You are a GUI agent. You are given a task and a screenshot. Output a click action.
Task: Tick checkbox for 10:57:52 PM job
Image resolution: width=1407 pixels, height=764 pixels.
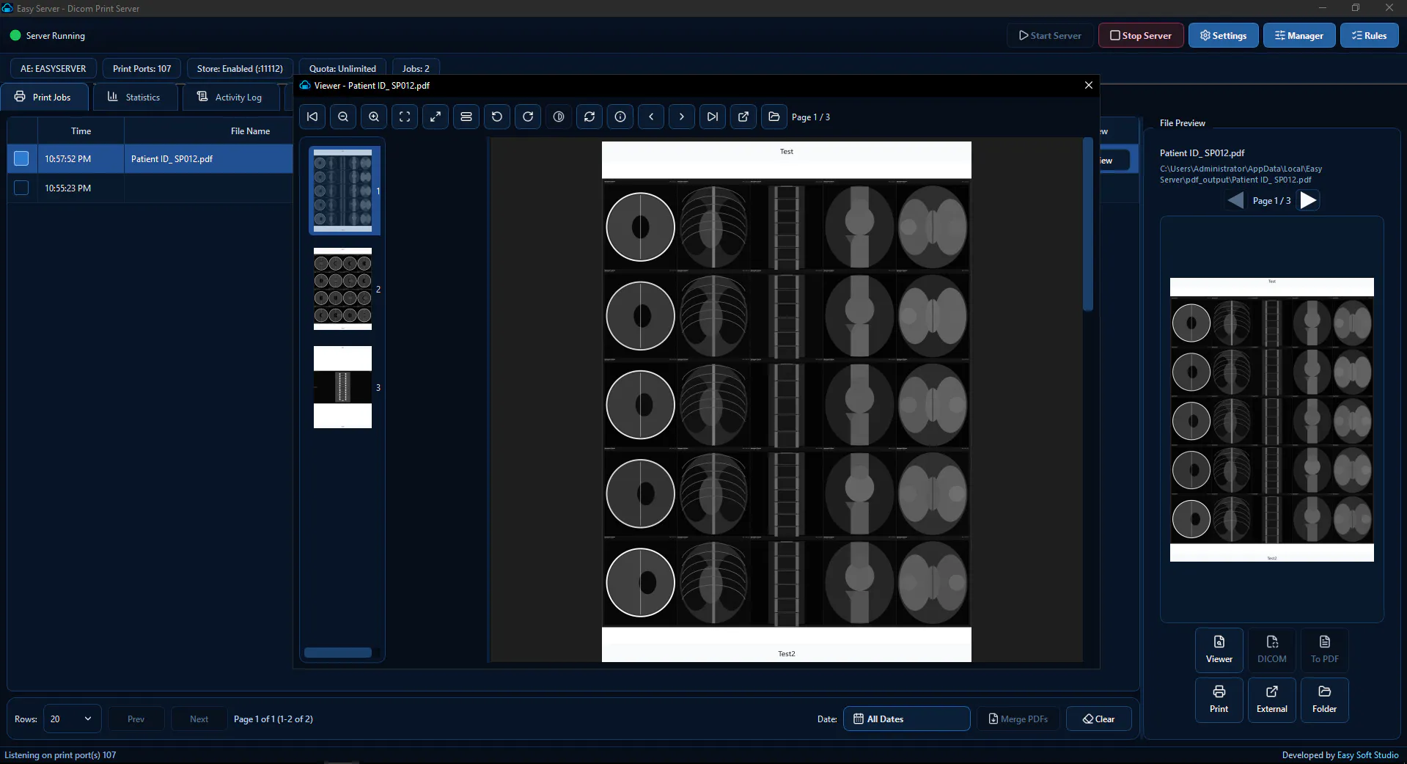point(21,158)
